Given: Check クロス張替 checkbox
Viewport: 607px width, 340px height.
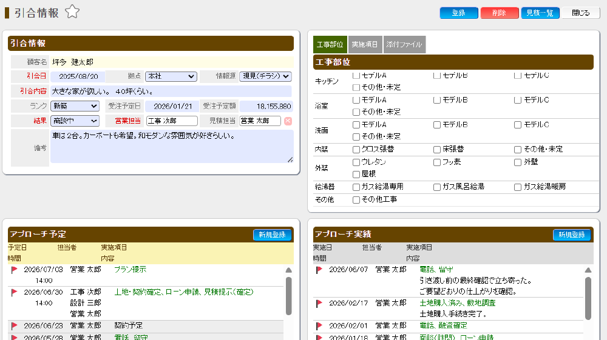Looking at the screenshot, I should click(356, 150).
